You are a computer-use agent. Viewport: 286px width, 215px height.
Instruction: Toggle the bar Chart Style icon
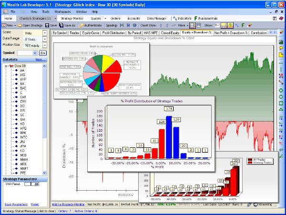(167, 25)
